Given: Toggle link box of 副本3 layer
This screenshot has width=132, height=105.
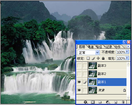Looking at the screenshot, I should pyautogui.click(x=85, y=66).
